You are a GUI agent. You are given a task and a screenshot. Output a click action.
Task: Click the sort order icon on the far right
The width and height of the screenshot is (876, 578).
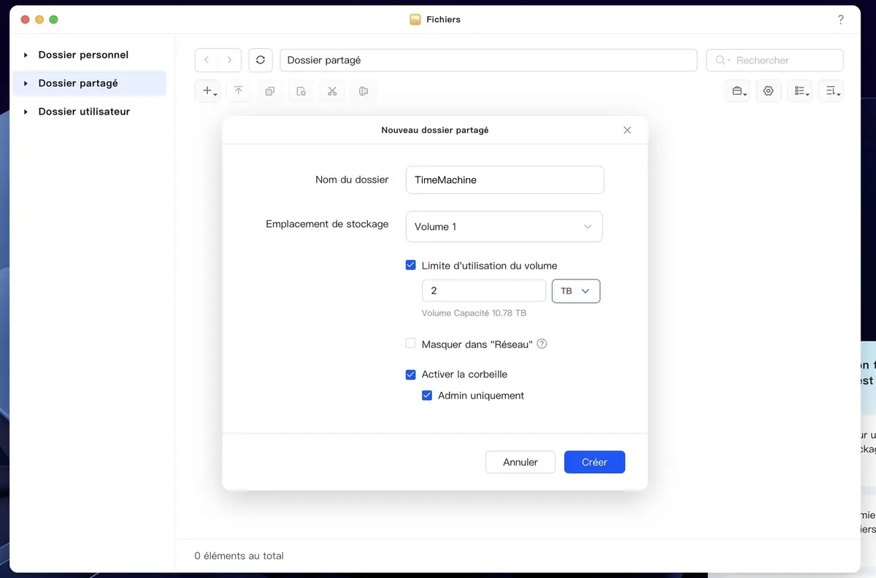(x=831, y=90)
